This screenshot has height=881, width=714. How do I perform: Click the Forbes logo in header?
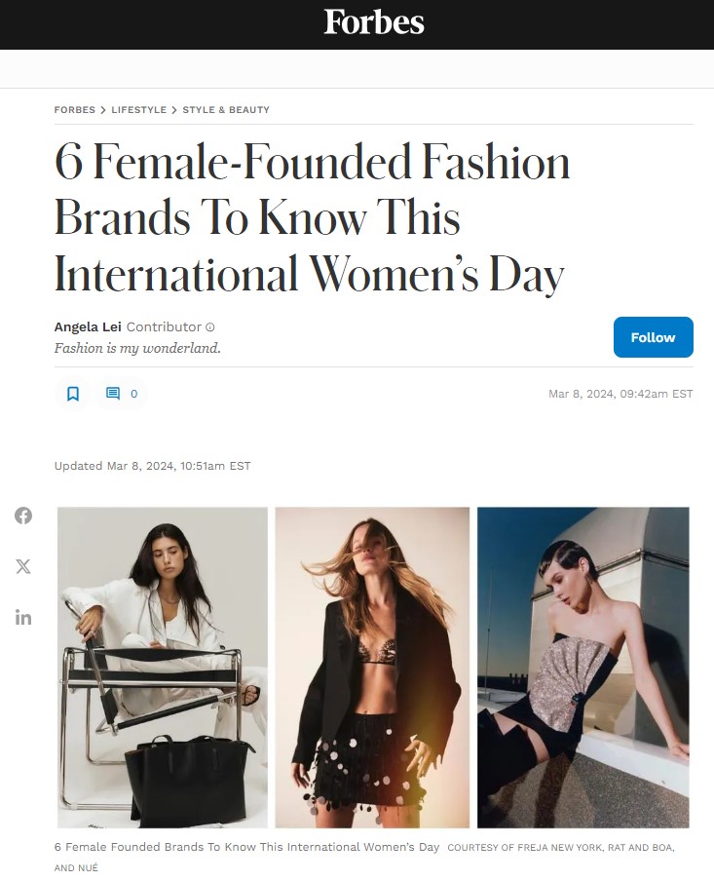374,21
